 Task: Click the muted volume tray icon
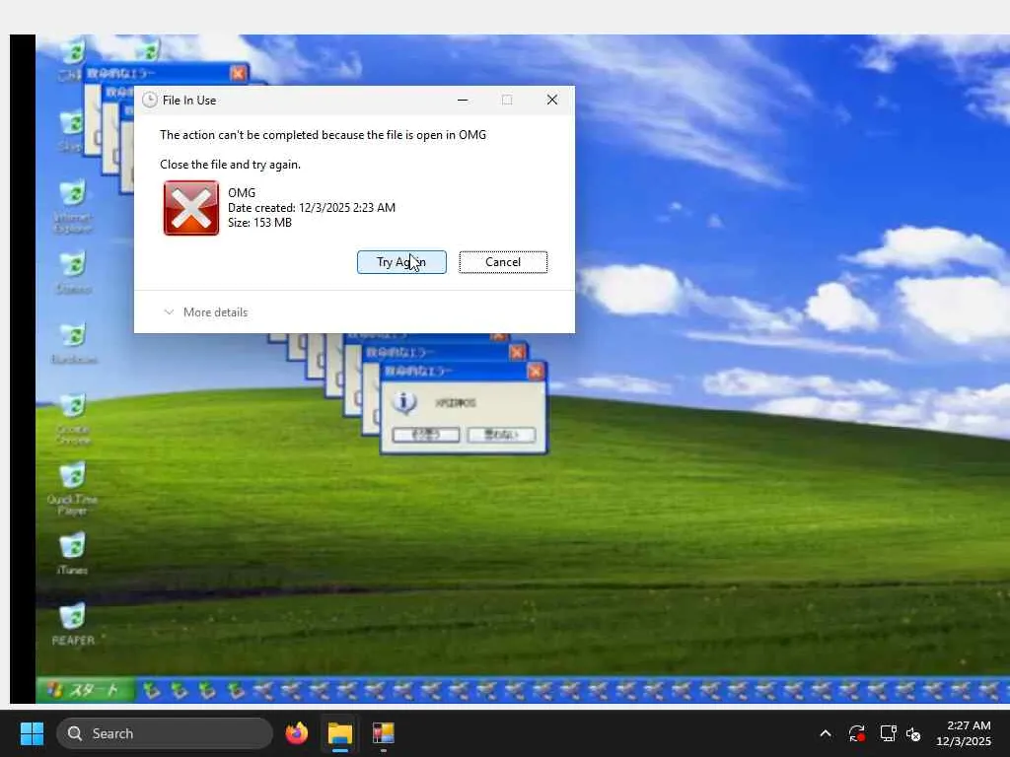coord(913,733)
